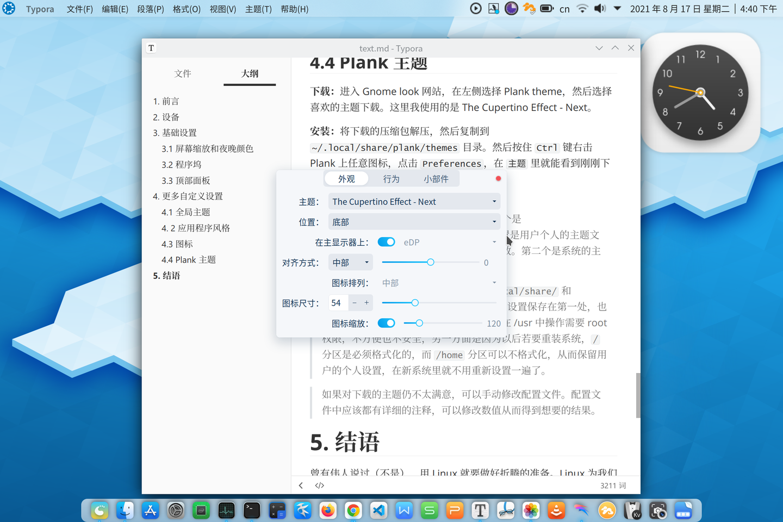Open the 格式(O) menu

pos(187,9)
